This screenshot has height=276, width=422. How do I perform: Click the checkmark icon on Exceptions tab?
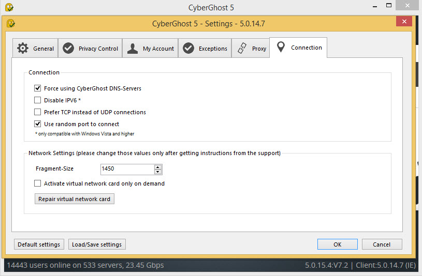[188, 49]
